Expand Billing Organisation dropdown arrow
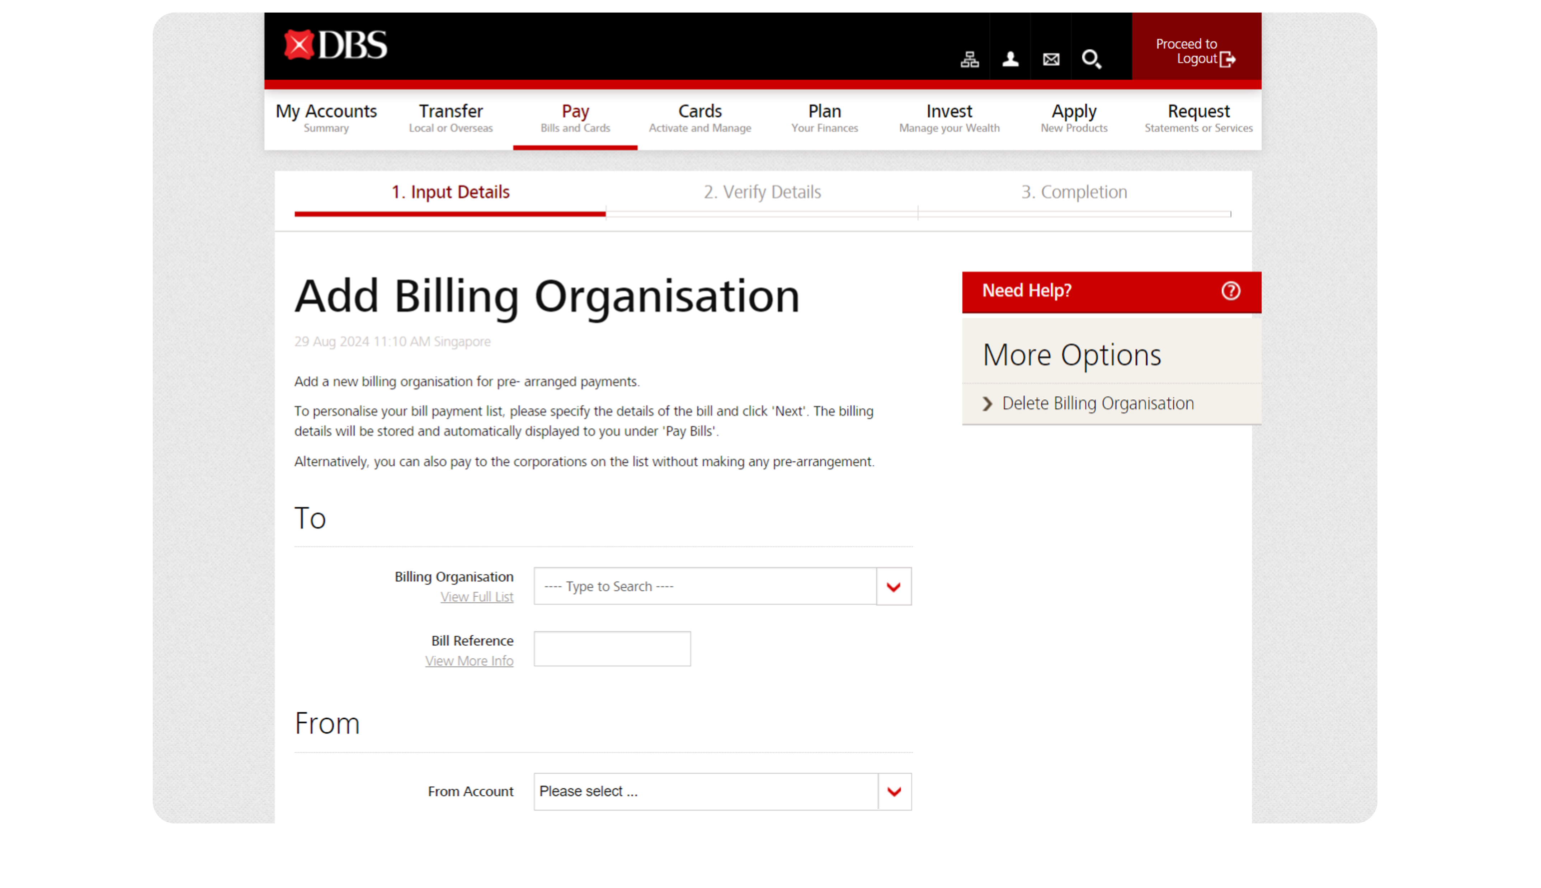This screenshot has width=1541, height=888. [x=893, y=586]
